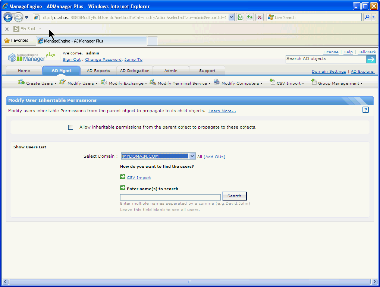Click the [Add OUs] link
The image size is (380, 287).
coord(214,157)
